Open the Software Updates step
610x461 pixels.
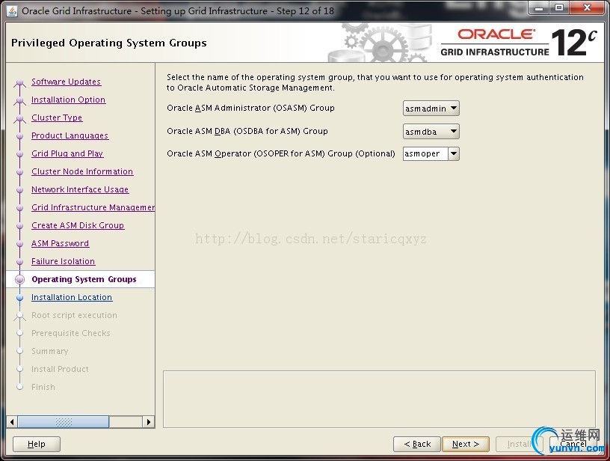66,82
